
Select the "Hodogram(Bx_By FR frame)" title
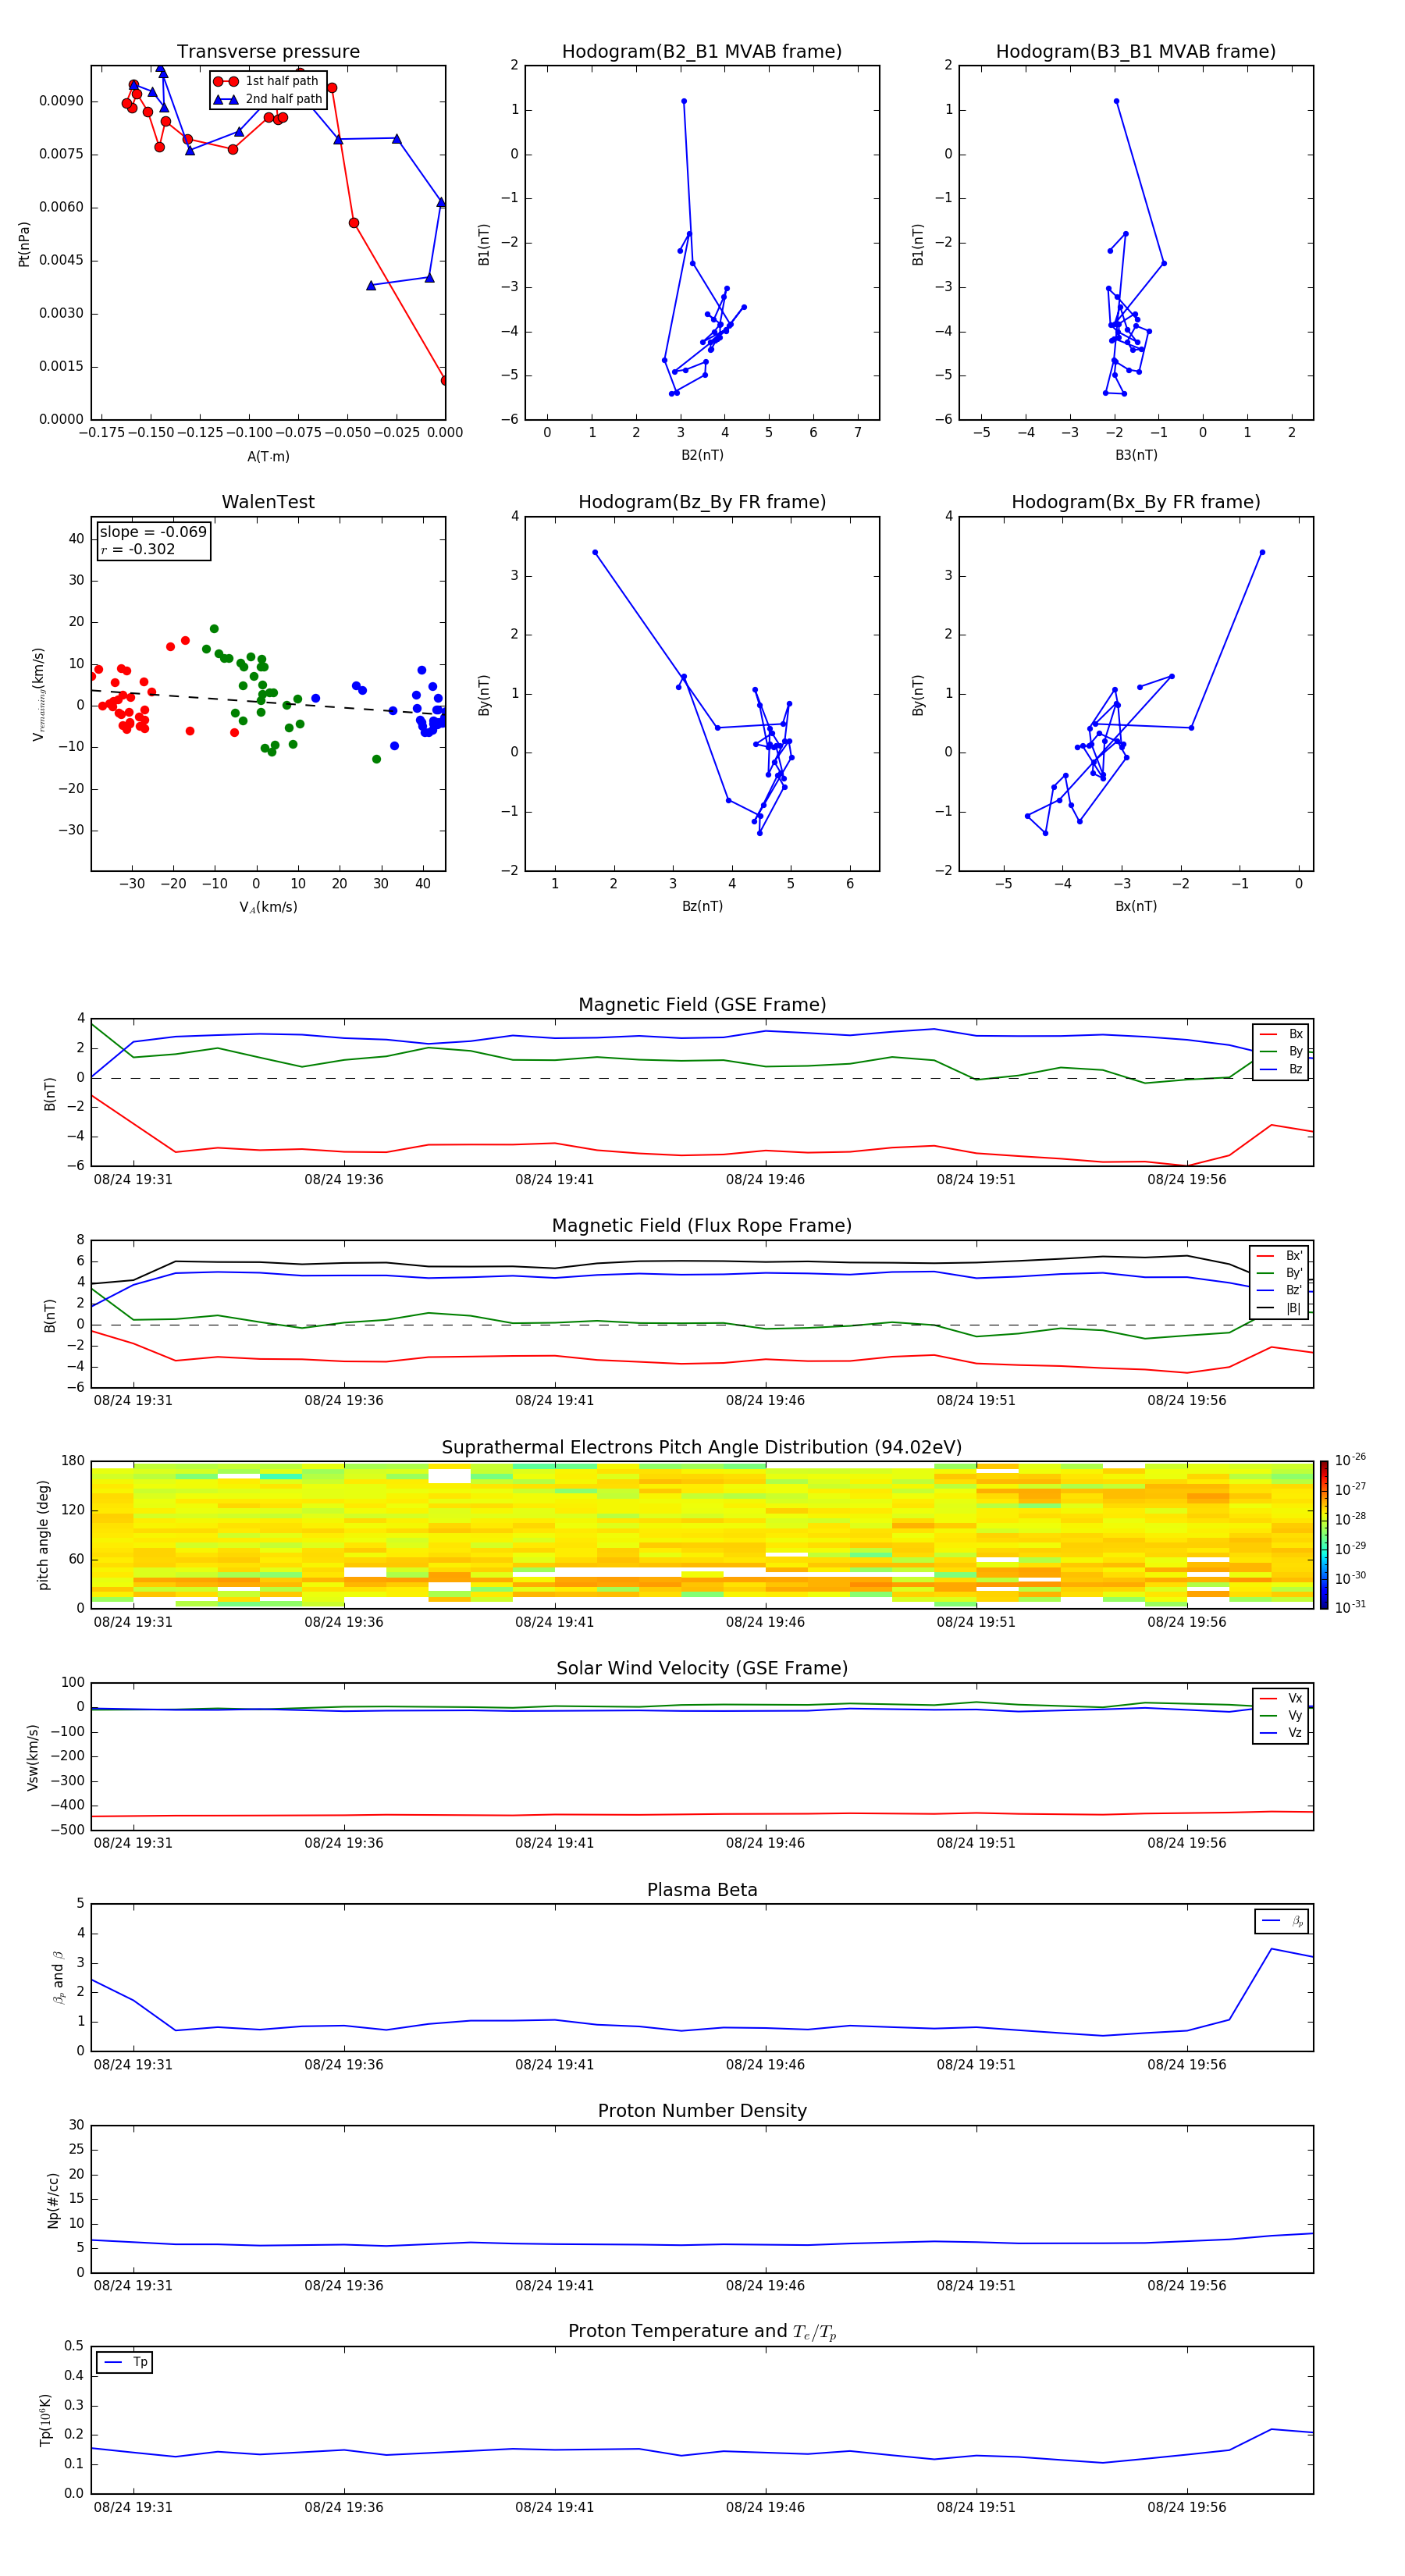coord(1136,502)
